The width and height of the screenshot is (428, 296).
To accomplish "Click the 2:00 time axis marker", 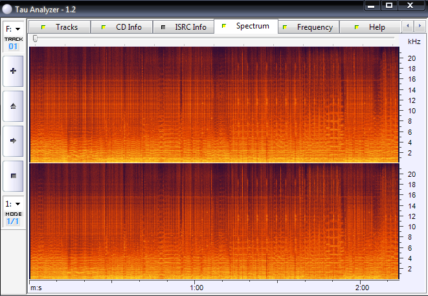I will coord(362,288).
